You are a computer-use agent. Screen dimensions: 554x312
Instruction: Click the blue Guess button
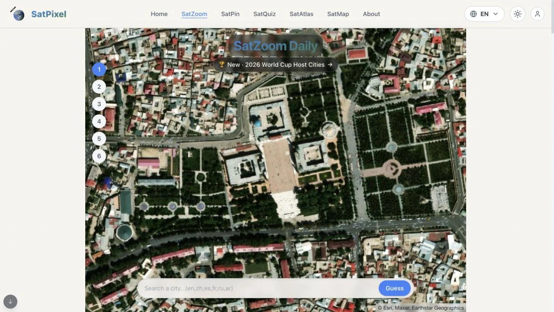coord(394,288)
